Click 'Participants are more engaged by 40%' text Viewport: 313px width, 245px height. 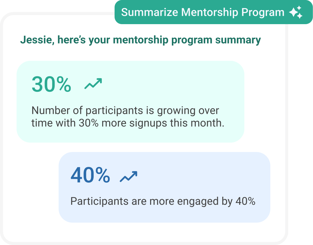tap(163, 201)
